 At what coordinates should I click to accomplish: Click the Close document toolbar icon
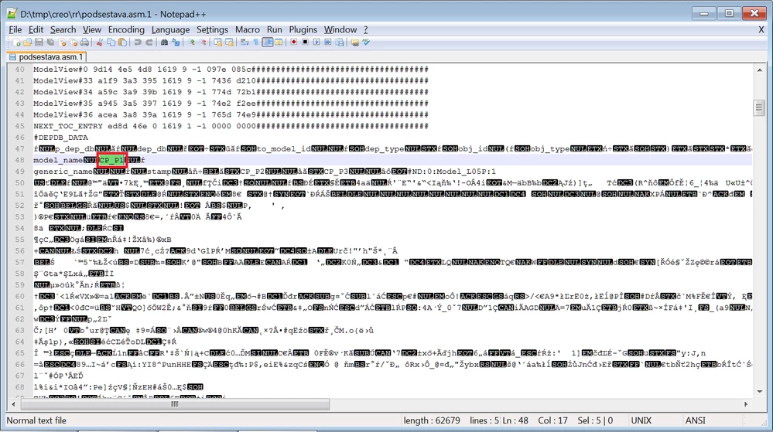point(62,43)
